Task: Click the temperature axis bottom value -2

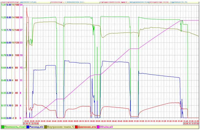Action: pyautogui.click(x=13, y=118)
